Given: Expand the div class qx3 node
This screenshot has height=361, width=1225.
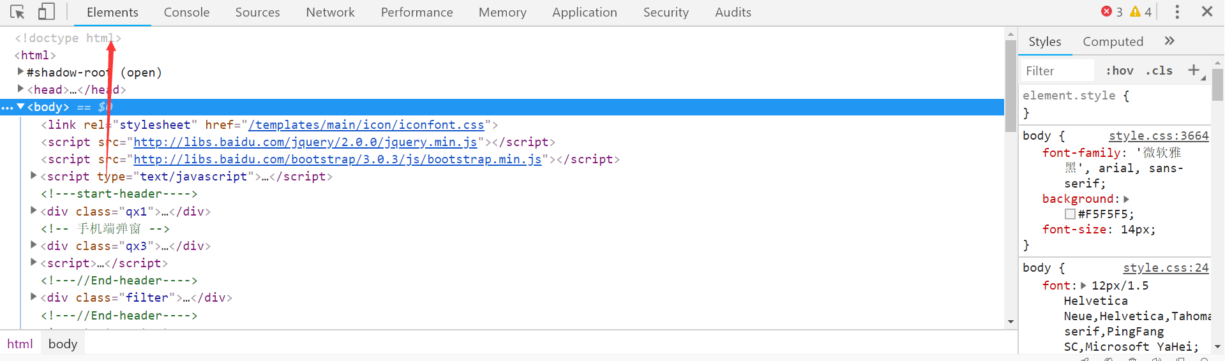Looking at the screenshot, I should [34, 244].
